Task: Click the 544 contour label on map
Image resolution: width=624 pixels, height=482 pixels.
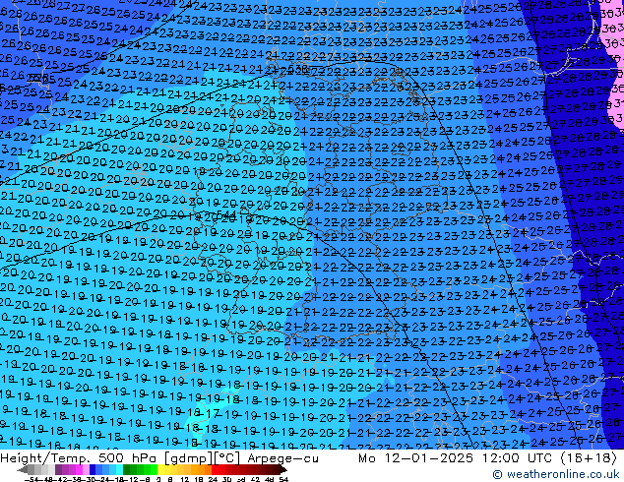Action: 226,215
